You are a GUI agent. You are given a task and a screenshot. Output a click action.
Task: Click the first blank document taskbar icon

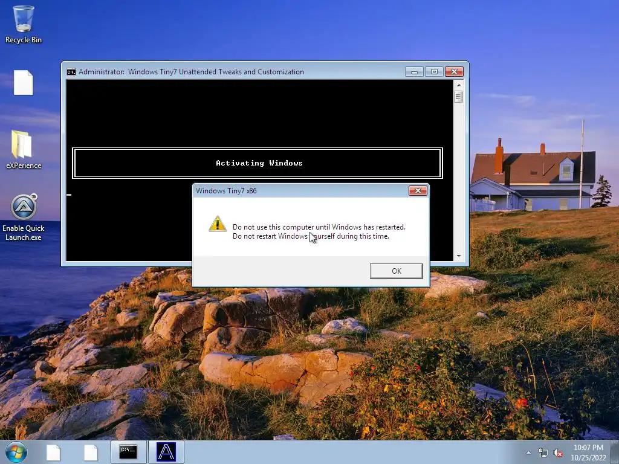tap(53, 452)
